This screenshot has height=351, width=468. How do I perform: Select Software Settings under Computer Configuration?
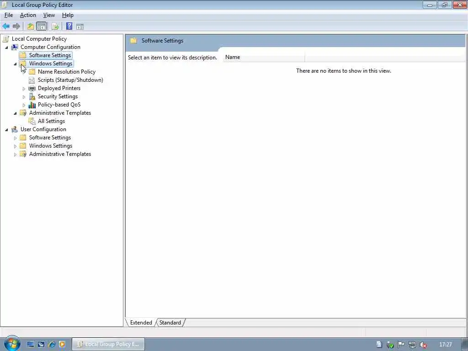coord(50,55)
